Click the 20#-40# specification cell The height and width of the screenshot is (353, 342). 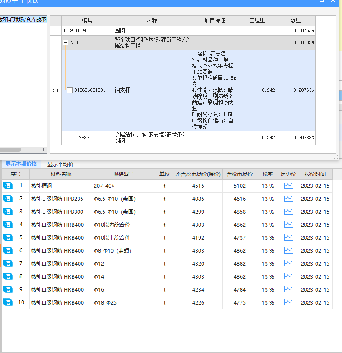123,186
